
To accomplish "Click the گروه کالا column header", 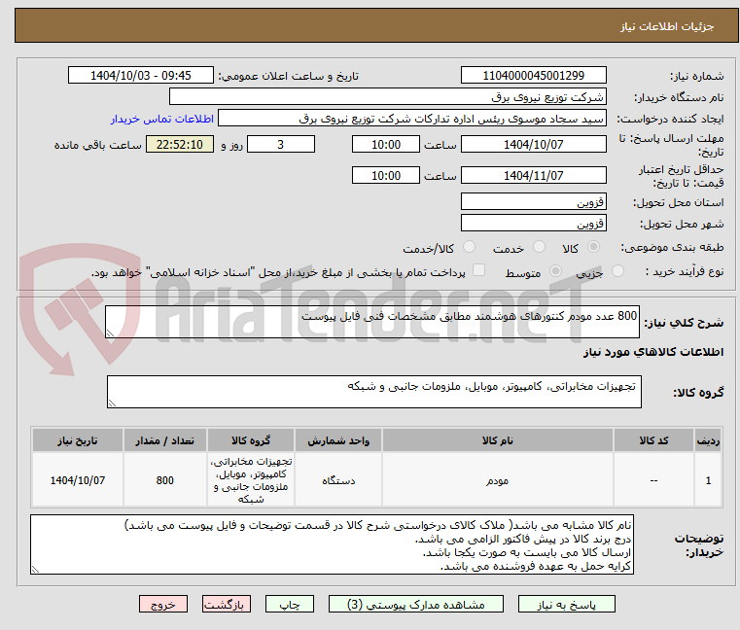I will click(x=251, y=440).
